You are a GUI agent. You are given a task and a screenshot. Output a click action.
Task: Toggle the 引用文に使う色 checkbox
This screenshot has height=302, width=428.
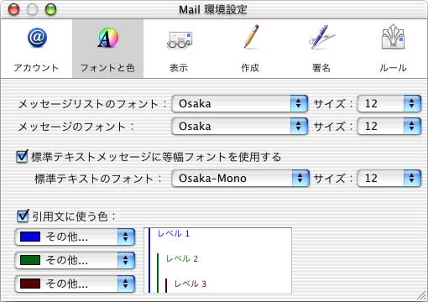(23, 216)
